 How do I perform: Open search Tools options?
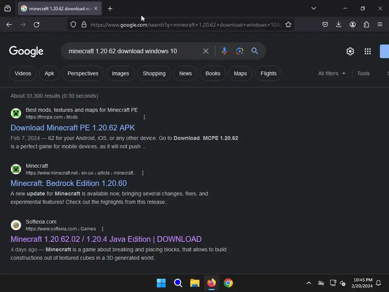(x=363, y=73)
